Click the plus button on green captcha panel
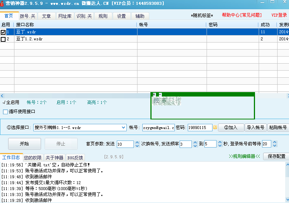289x203 pixels. (154, 95)
